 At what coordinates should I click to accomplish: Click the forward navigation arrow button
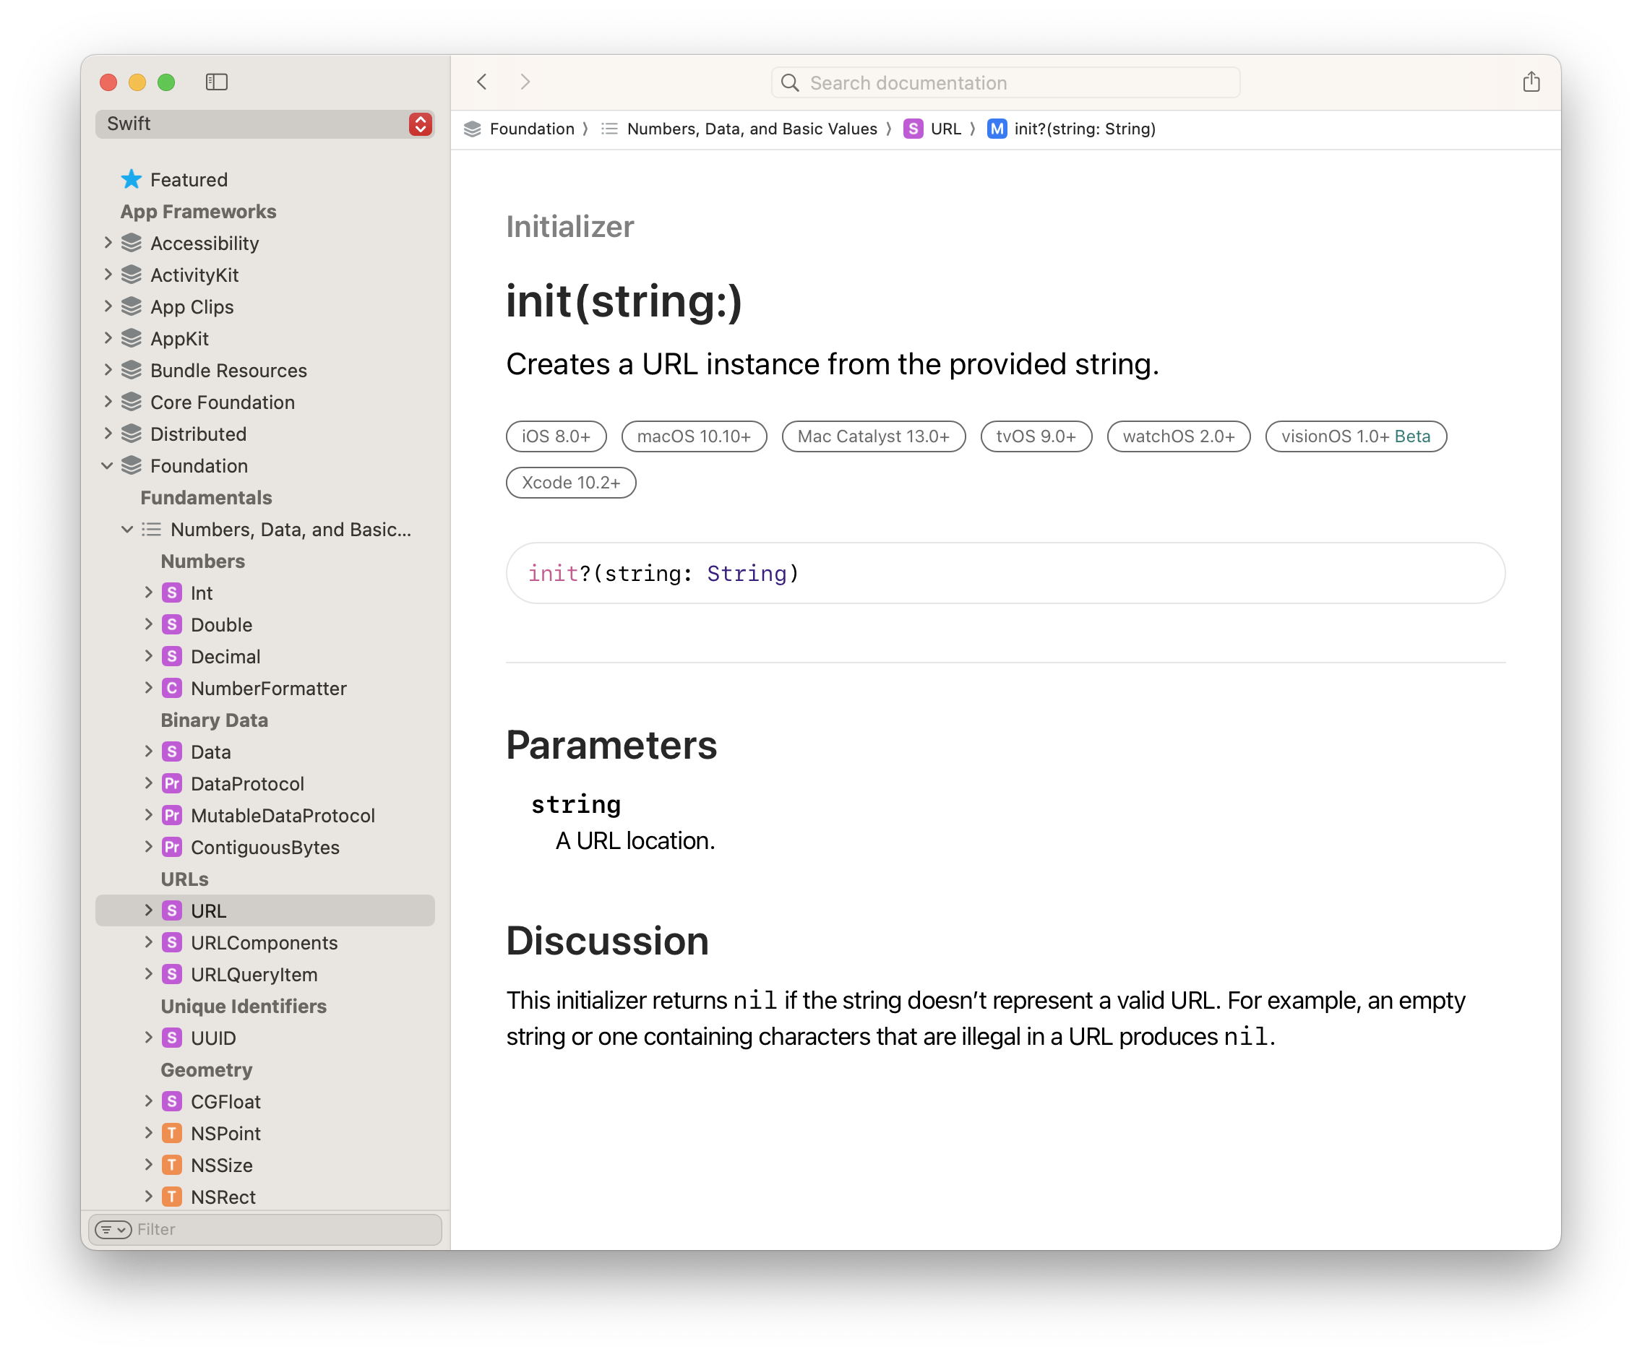click(x=525, y=83)
